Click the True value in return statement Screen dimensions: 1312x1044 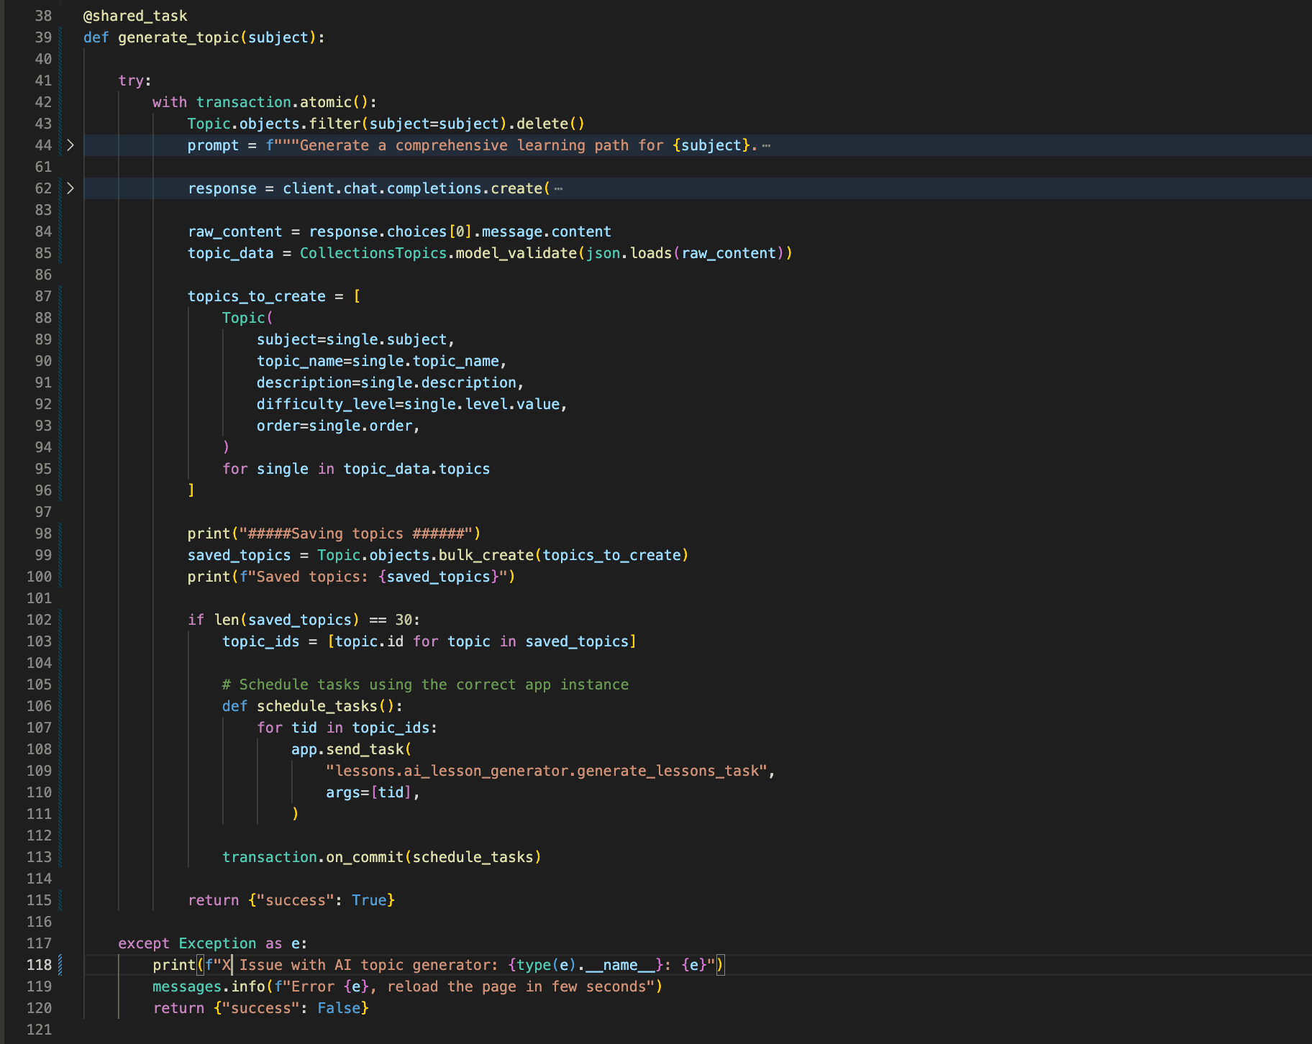coord(369,900)
